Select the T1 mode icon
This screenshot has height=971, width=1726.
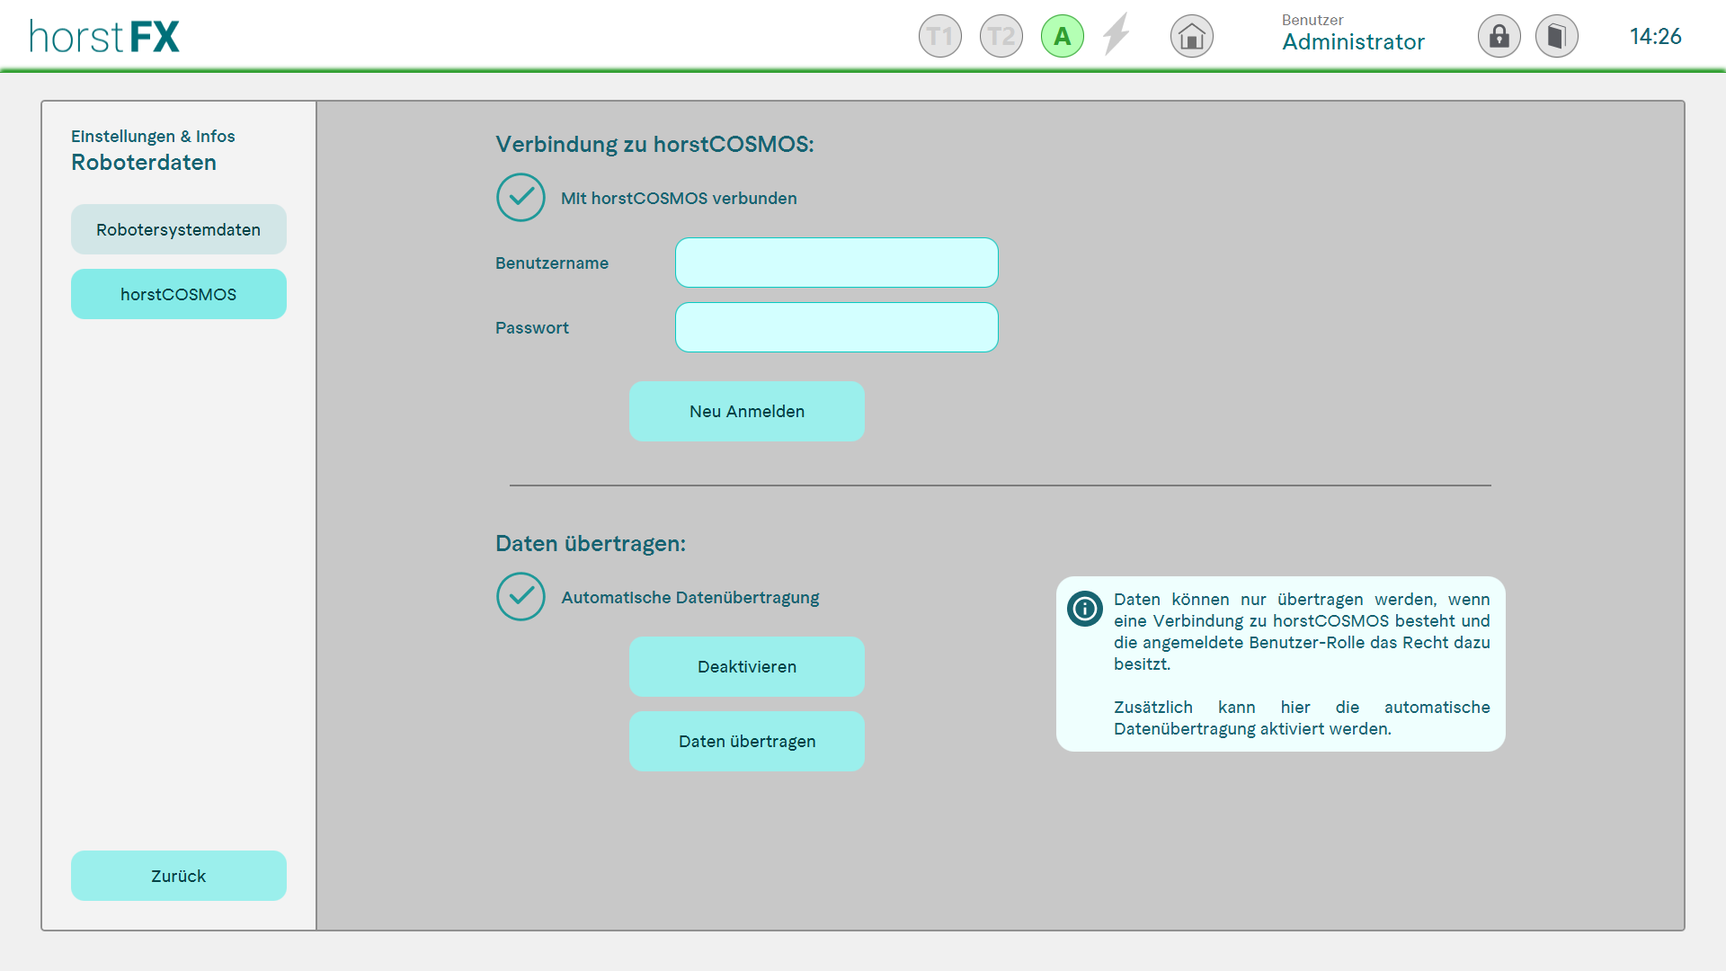[939, 37]
